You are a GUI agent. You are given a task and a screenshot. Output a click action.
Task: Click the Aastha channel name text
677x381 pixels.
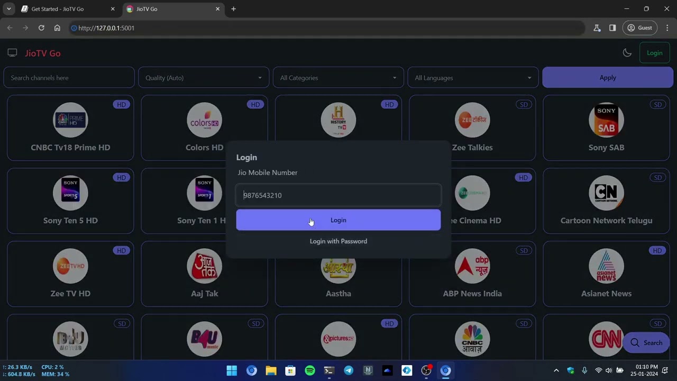(338, 294)
